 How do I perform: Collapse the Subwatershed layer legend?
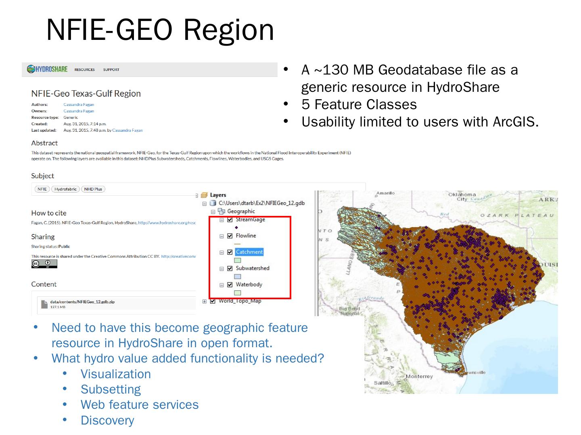pyautogui.click(x=222, y=269)
